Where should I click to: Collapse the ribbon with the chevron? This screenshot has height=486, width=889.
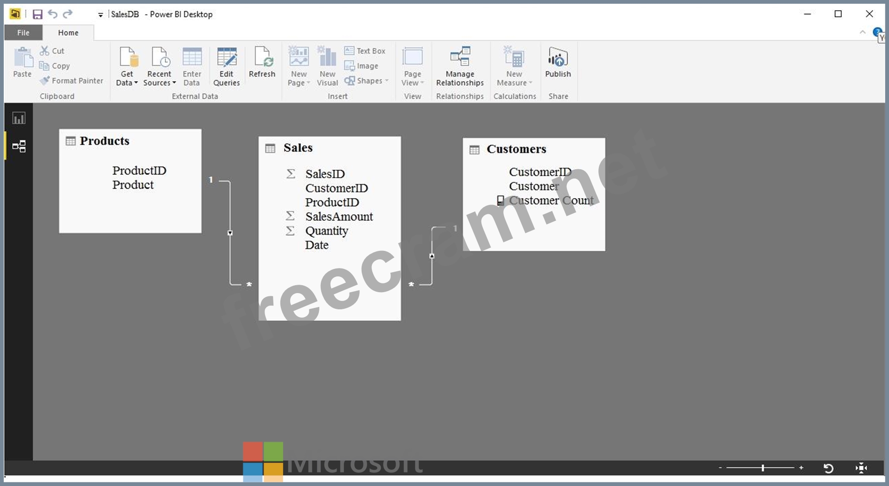pyautogui.click(x=862, y=32)
